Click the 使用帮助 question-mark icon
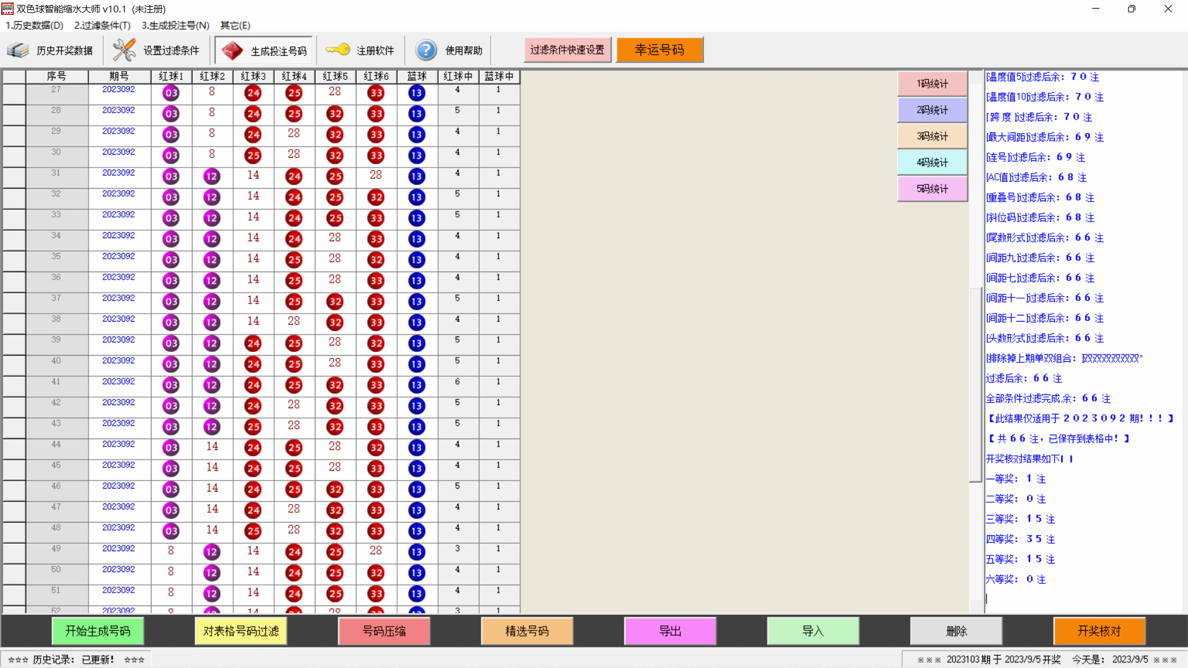This screenshot has width=1188, height=668. click(x=426, y=50)
